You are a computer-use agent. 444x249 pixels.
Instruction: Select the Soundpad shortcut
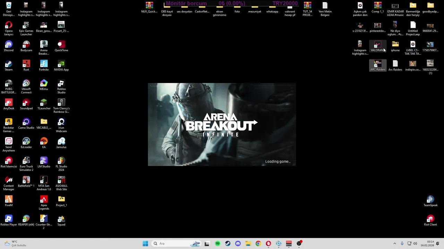click(x=26, y=104)
